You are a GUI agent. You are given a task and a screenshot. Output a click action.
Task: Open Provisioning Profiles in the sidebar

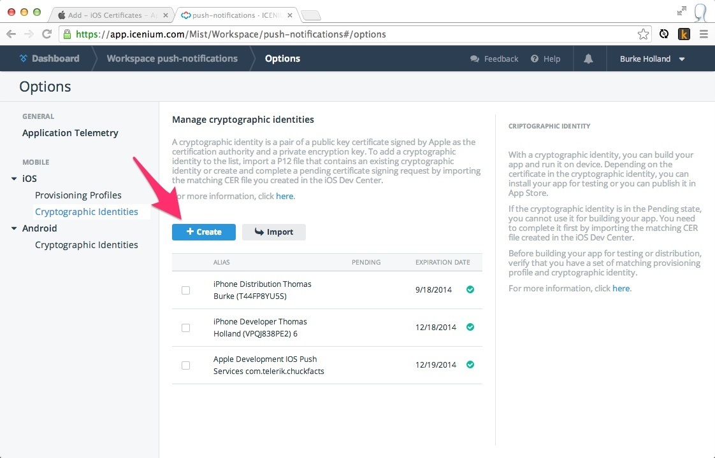[78, 195]
